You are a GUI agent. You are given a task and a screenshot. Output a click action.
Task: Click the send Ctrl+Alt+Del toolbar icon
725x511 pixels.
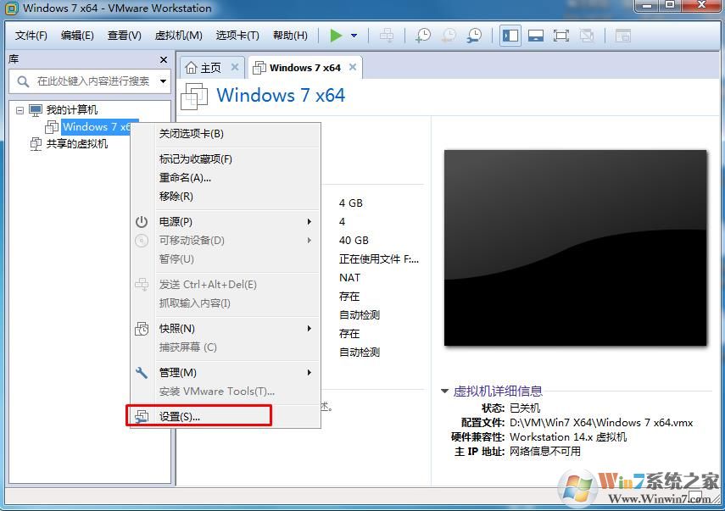click(387, 36)
